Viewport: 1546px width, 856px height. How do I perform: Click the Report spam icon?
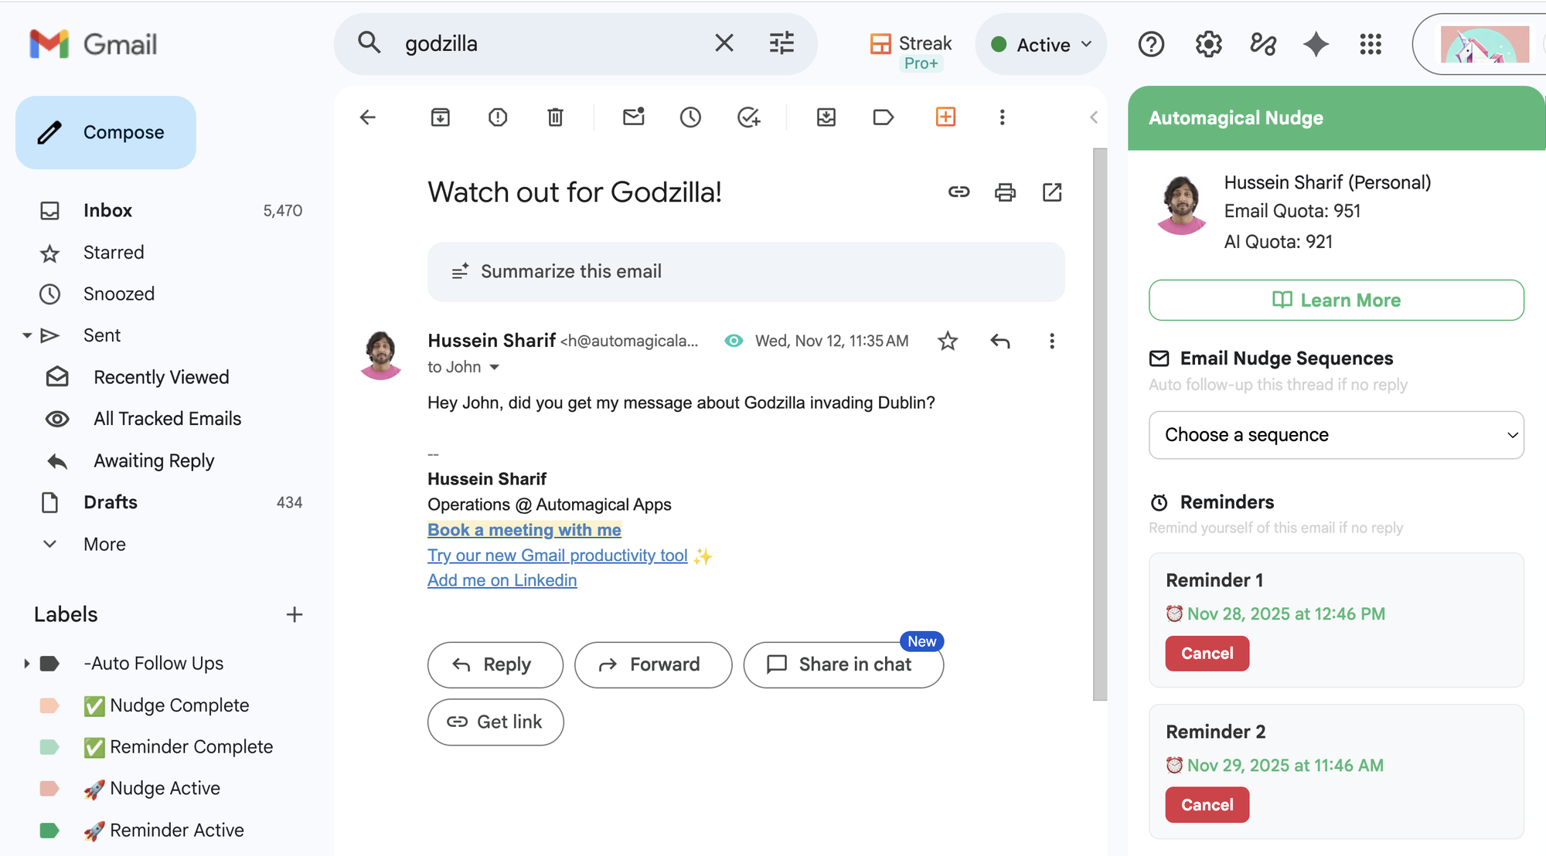(x=498, y=117)
